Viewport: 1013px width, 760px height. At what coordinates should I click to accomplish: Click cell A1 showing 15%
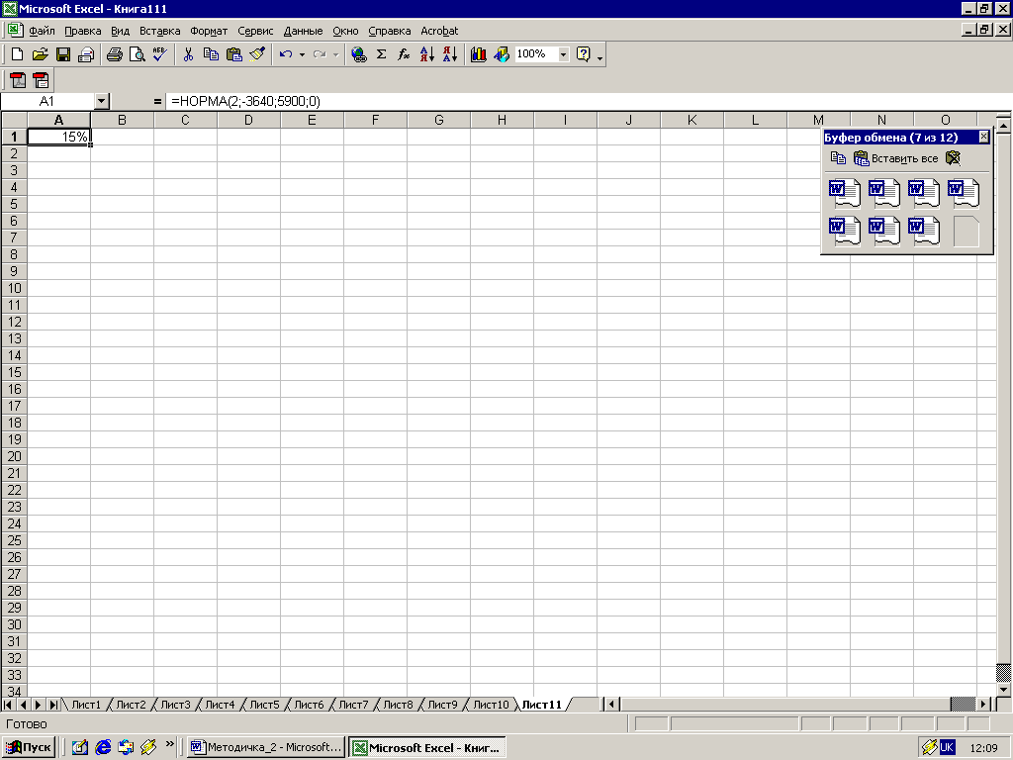[x=58, y=137]
